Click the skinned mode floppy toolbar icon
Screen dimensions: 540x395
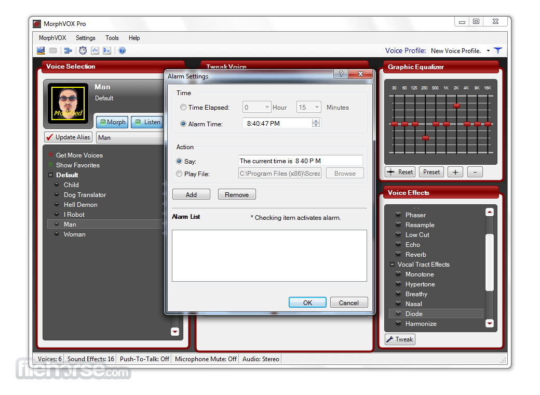(40, 50)
